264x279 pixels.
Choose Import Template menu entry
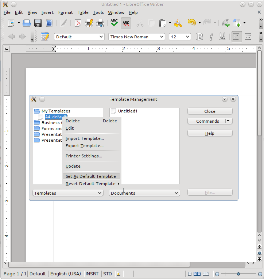(x=92, y=138)
